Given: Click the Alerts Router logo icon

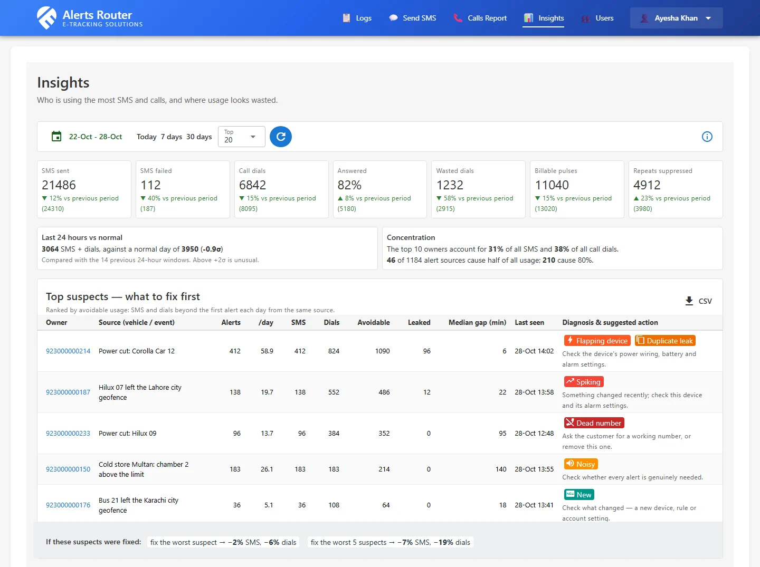Looking at the screenshot, I should [46, 18].
